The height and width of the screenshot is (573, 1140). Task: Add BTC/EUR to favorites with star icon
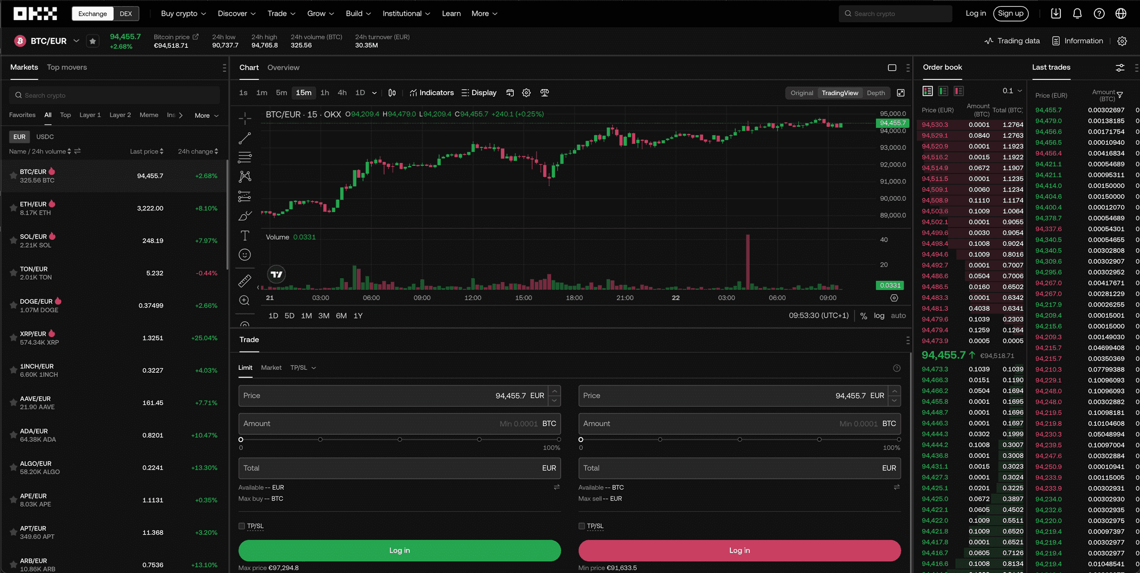[93, 41]
